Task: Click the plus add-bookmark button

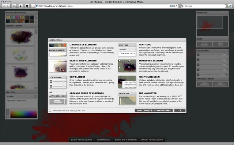Action: (x=33, y=6)
